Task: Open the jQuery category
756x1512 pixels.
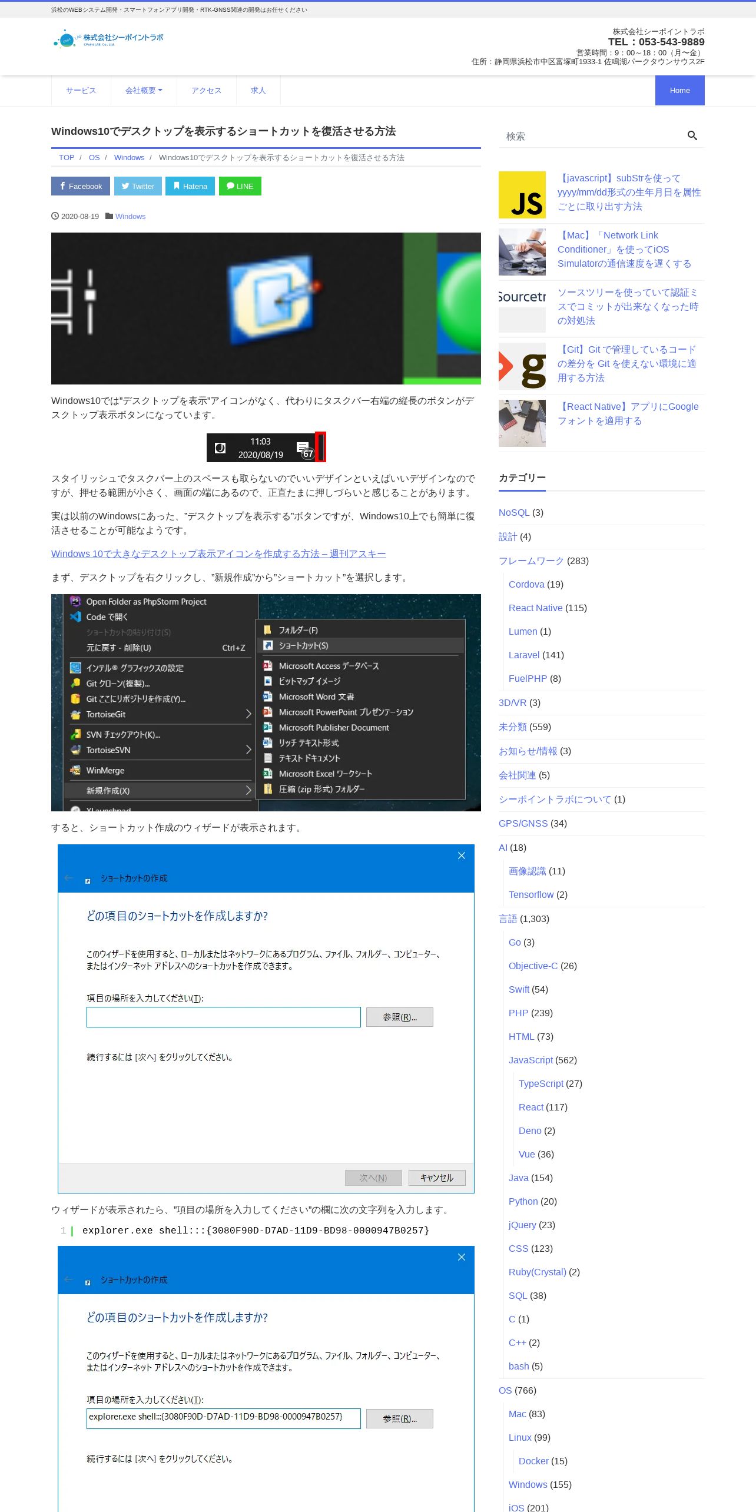Action: pos(522,1225)
